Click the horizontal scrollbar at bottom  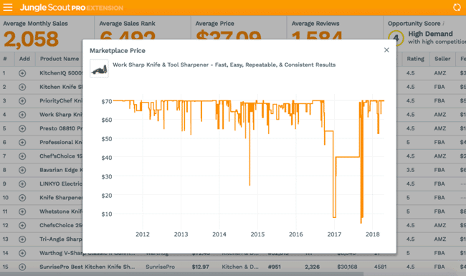tap(181, 274)
